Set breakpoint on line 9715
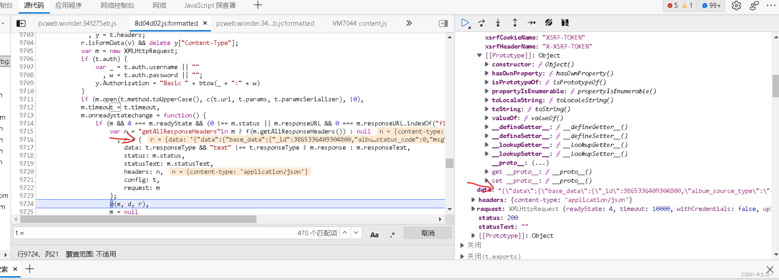Viewport: 779px width, 280px height. tap(26, 131)
